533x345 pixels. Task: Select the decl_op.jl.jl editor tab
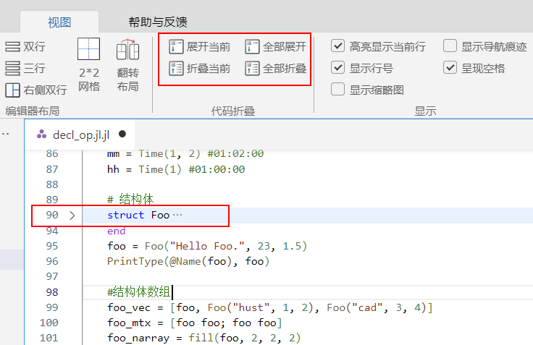pyautogui.click(x=80, y=135)
